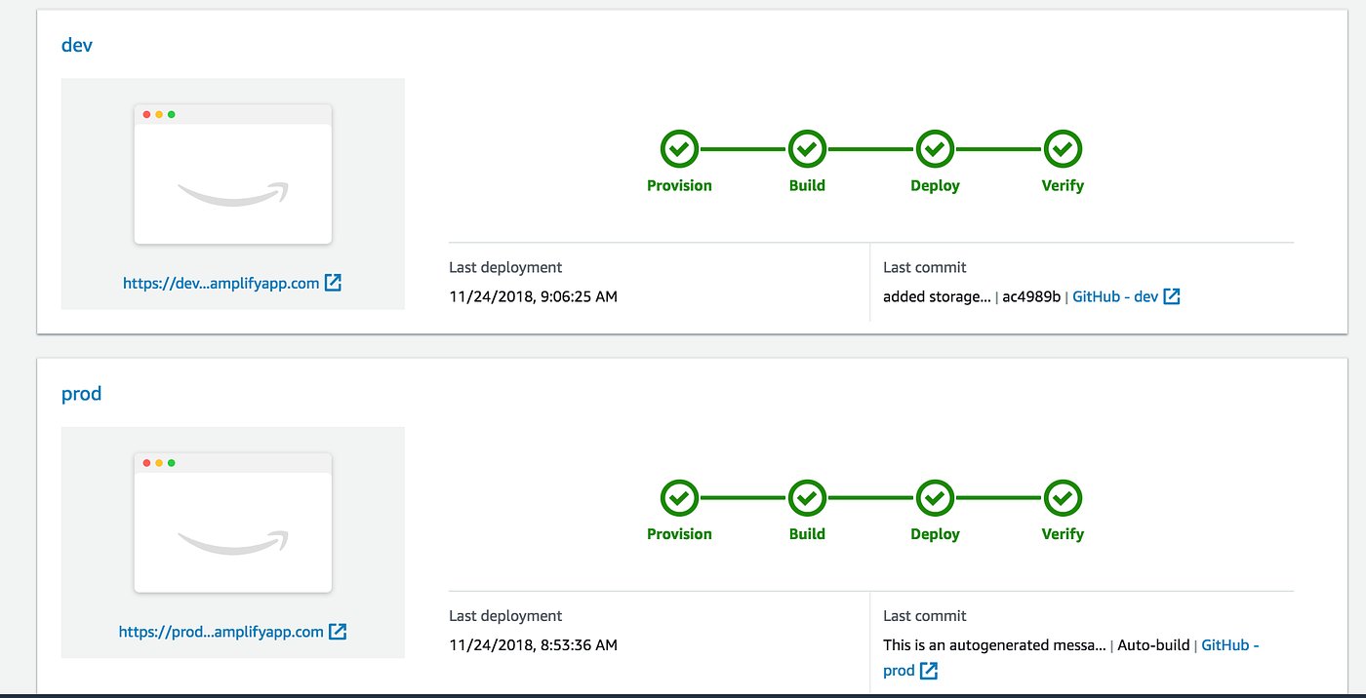Click the Deploy checkmark on prod pipeline
The image size is (1366, 698).
pos(935,497)
